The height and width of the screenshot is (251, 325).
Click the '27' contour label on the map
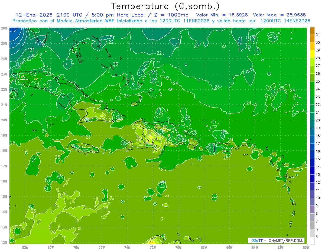(161, 146)
